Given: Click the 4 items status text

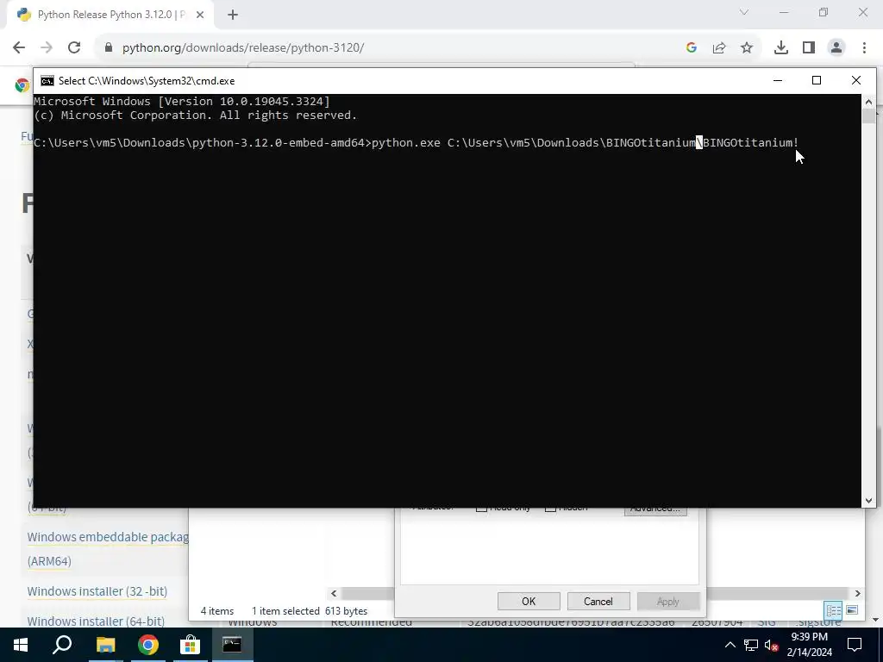Looking at the screenshot, I should 217,611.
